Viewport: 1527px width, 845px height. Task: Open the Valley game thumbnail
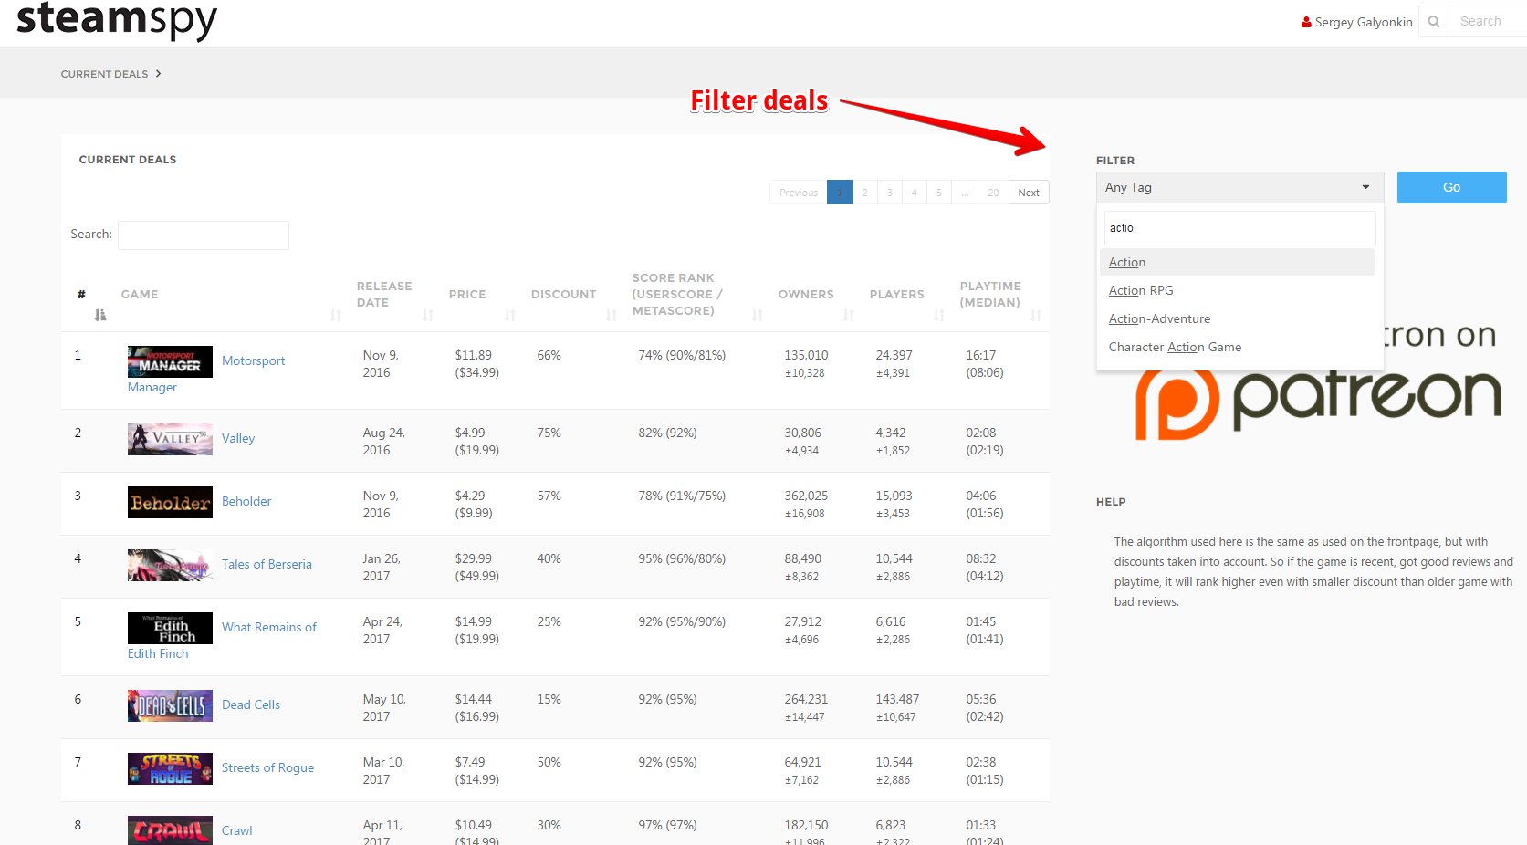pos(170,439)
